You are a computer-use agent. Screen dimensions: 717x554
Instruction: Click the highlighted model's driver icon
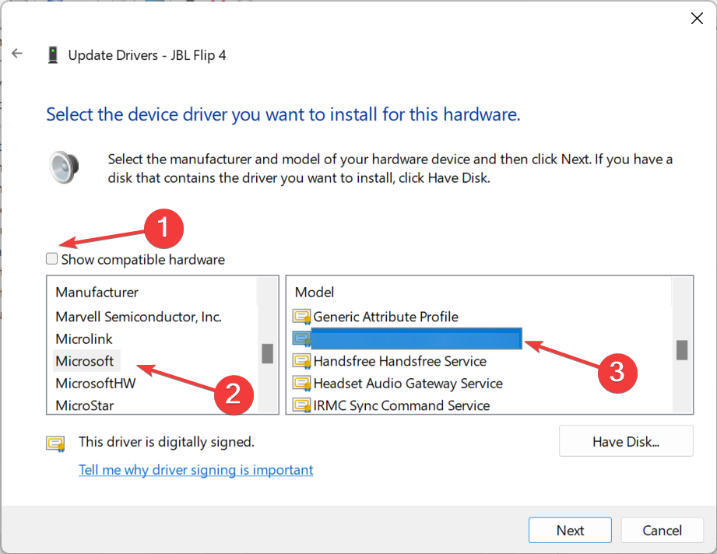pyautogui.click(x=302, y=338)
